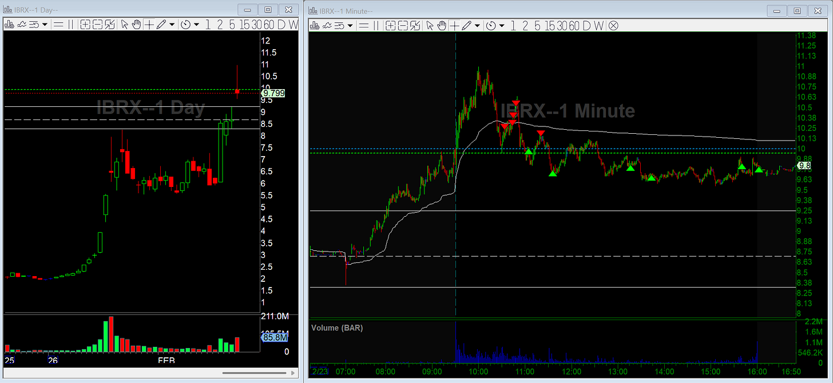Select horizontal line tool in the 1 Minute window
The height and width of the screenshot is (383, 833).
[363, 26]
